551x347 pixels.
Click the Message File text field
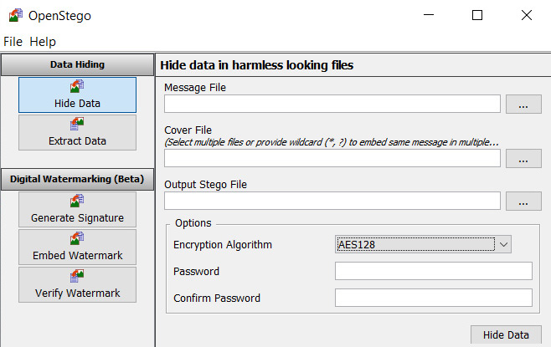pyautogui.click(x=332, y=104)
